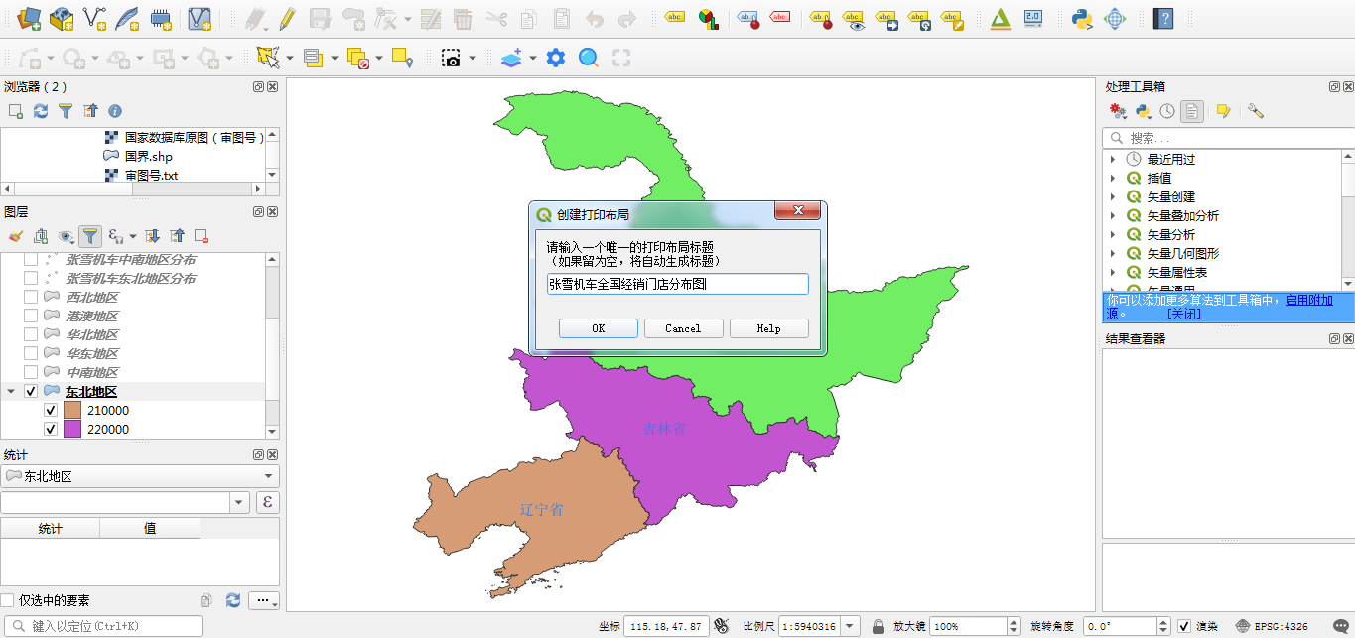Click the Deselect Features icon

[358, 58]
